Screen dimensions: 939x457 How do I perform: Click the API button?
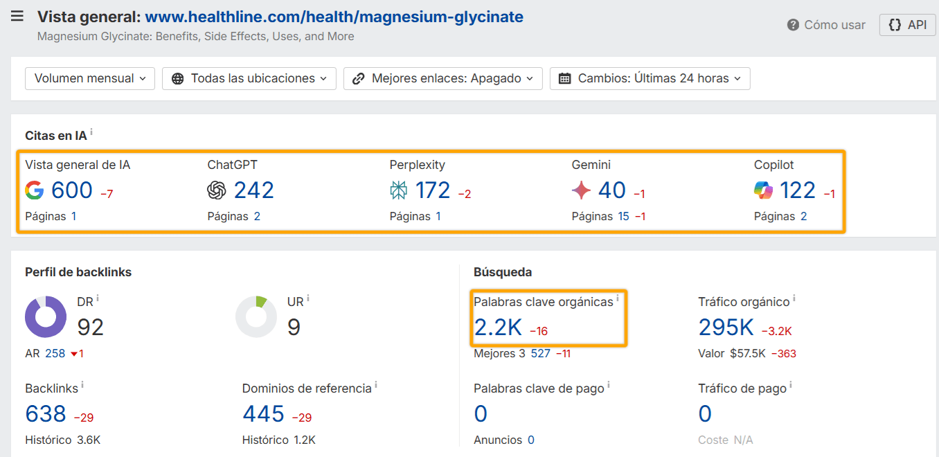(x=907, y=24)
